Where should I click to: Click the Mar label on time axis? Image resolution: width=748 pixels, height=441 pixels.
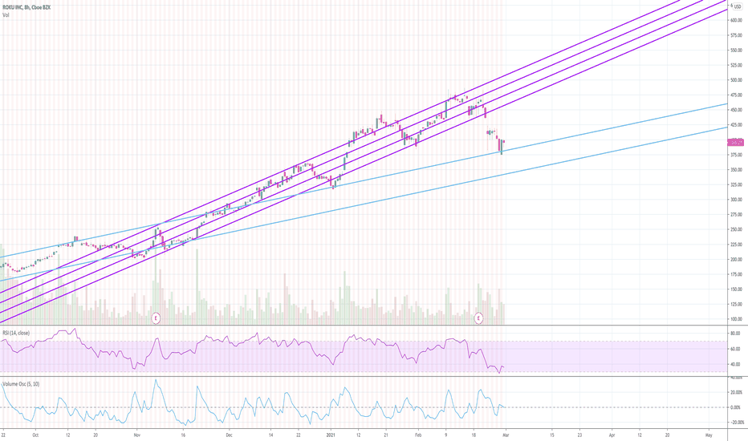point(506,435)
